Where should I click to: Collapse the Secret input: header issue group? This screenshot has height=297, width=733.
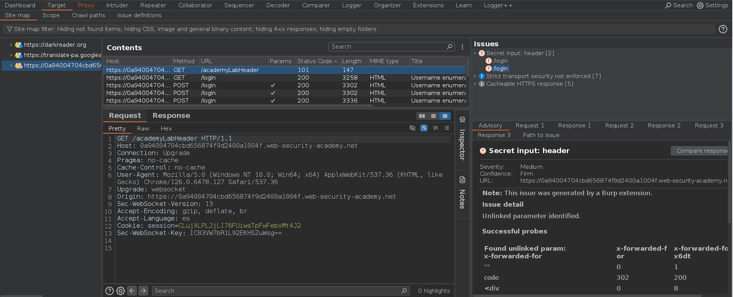475,53
